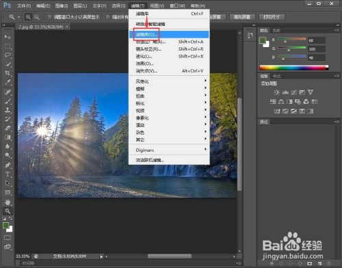This screenshot has width=342, height=268.
Task: Select the Hand tool
Action: [x=8, y=202]
